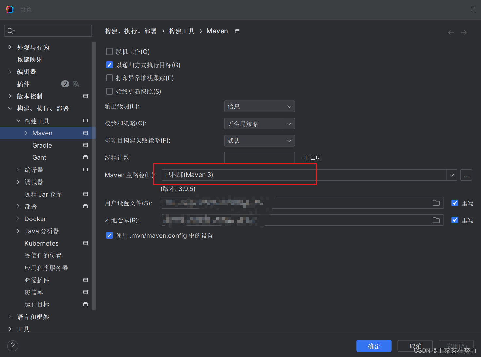Select 插件 in settings tree
Viewport: 481px width, 357px height.
[x=23, y=84]
